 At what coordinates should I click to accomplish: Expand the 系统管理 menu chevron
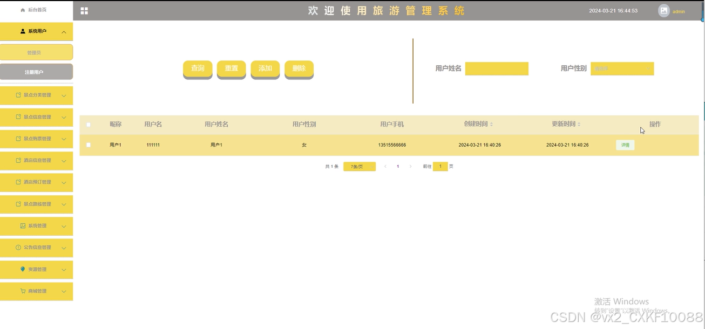pos(64,226)
